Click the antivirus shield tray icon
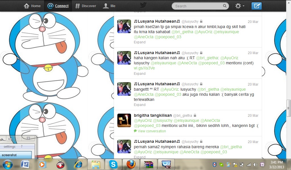Screen dimensions: 291x170 tap(215, 164)
